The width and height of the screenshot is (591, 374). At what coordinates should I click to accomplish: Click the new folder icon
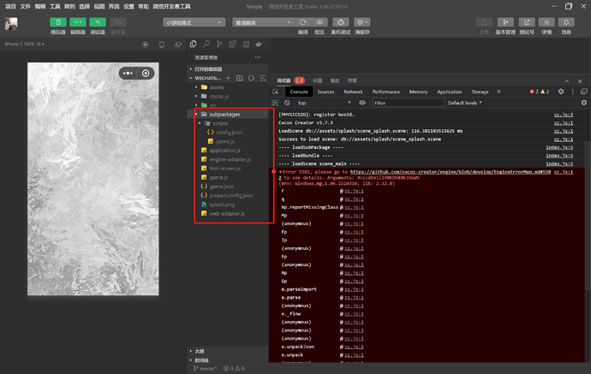point(240,78)
